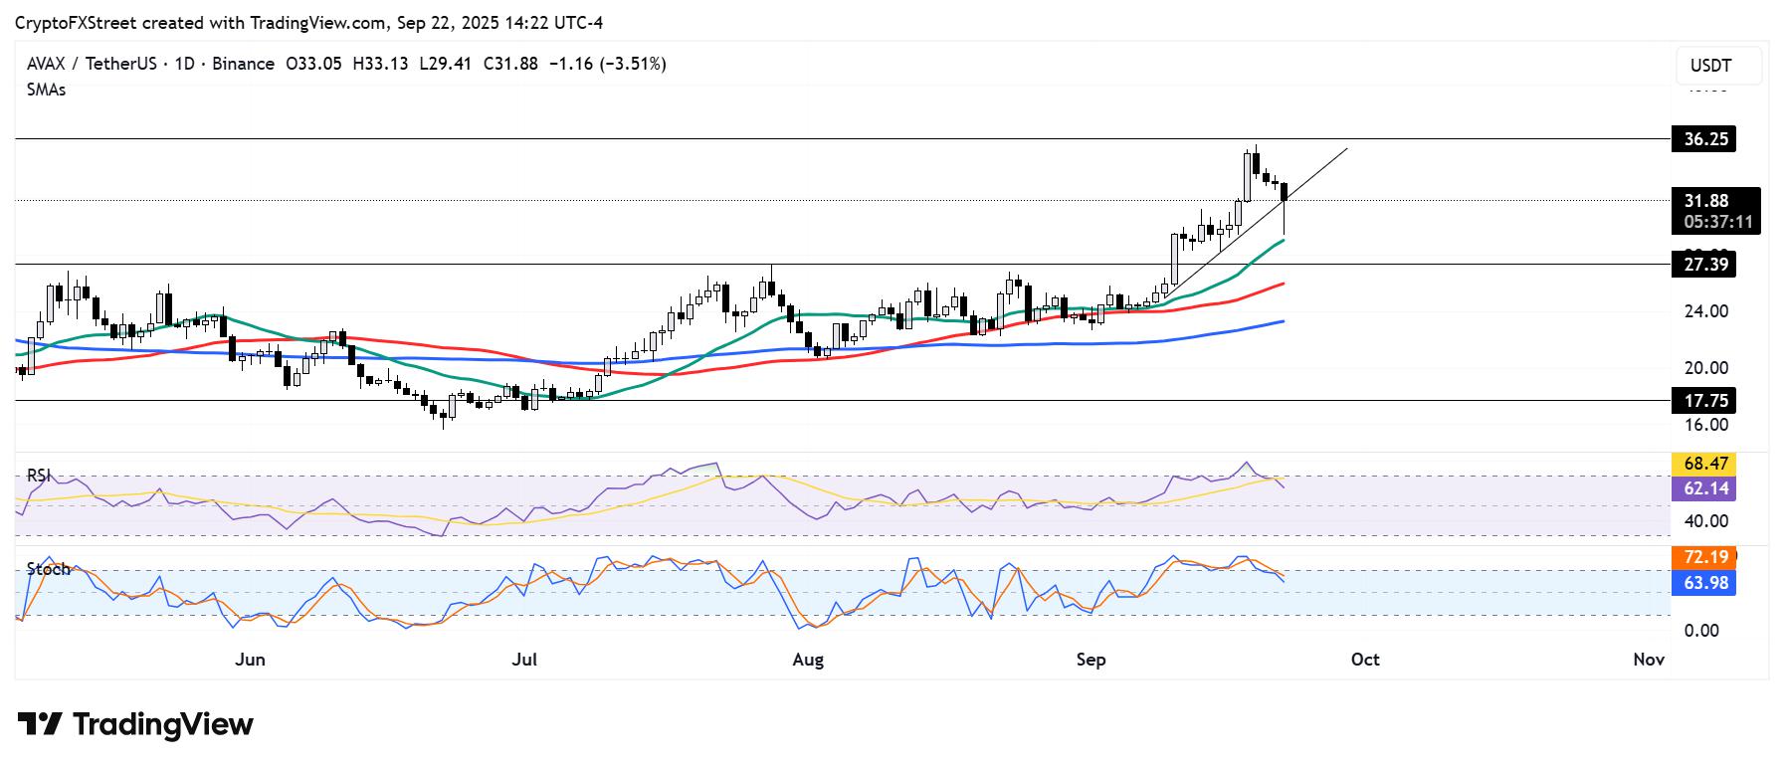Screen dimensions: 1784x769
Task: Click the TradingView logo icon
Action: [x=40, y=724]
